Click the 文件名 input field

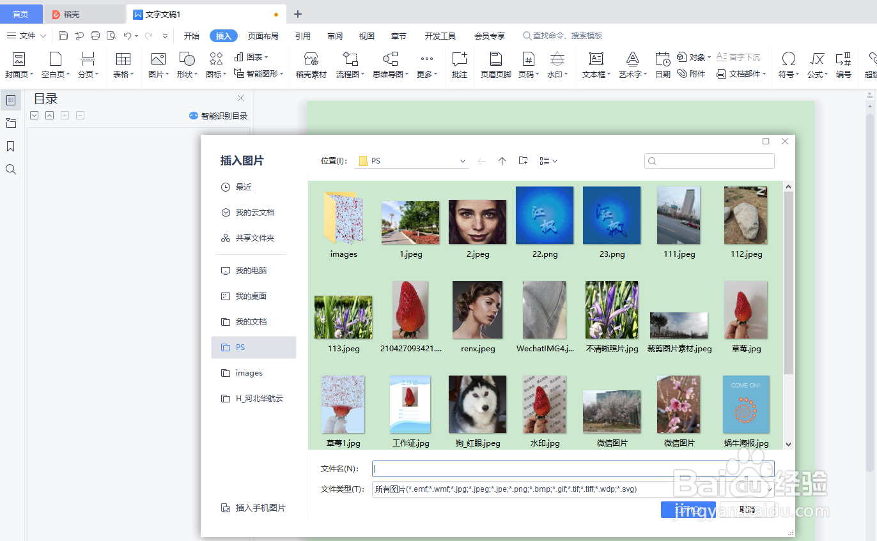point(573,469)
